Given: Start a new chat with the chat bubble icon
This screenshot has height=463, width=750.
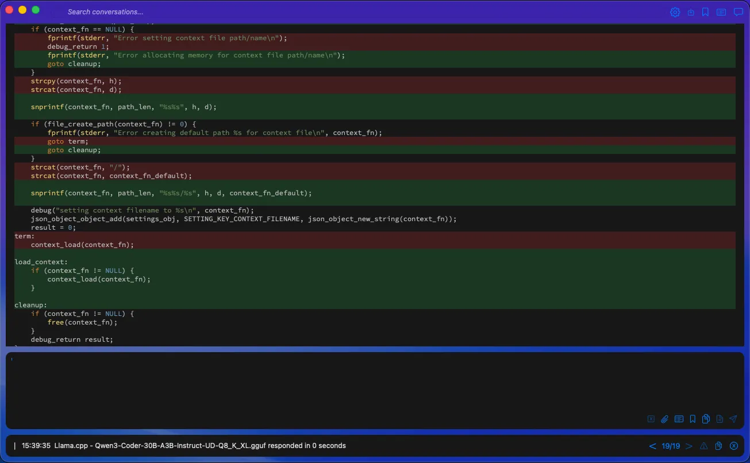Looking at the screenshot, I should click(738, 12).
